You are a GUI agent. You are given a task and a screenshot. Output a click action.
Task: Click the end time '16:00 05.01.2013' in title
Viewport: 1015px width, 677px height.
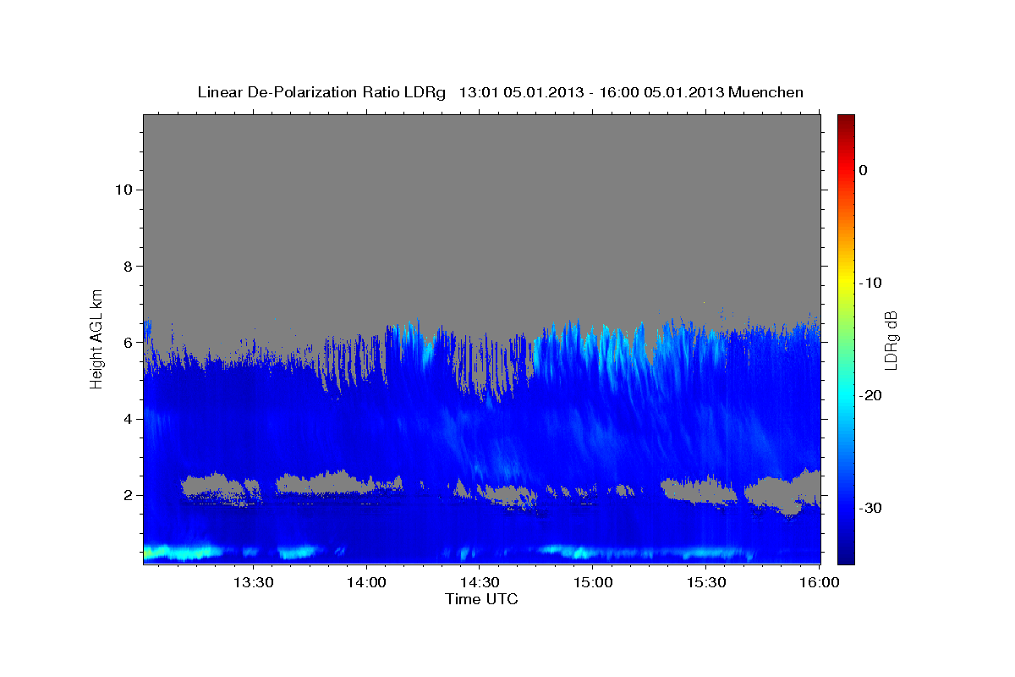(x=661, y=92)
